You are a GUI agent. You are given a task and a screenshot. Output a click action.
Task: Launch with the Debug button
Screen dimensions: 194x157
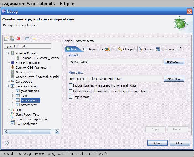pyautogui.click(x=157, y=143)
